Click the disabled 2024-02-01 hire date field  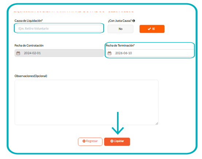coord(59,53)
